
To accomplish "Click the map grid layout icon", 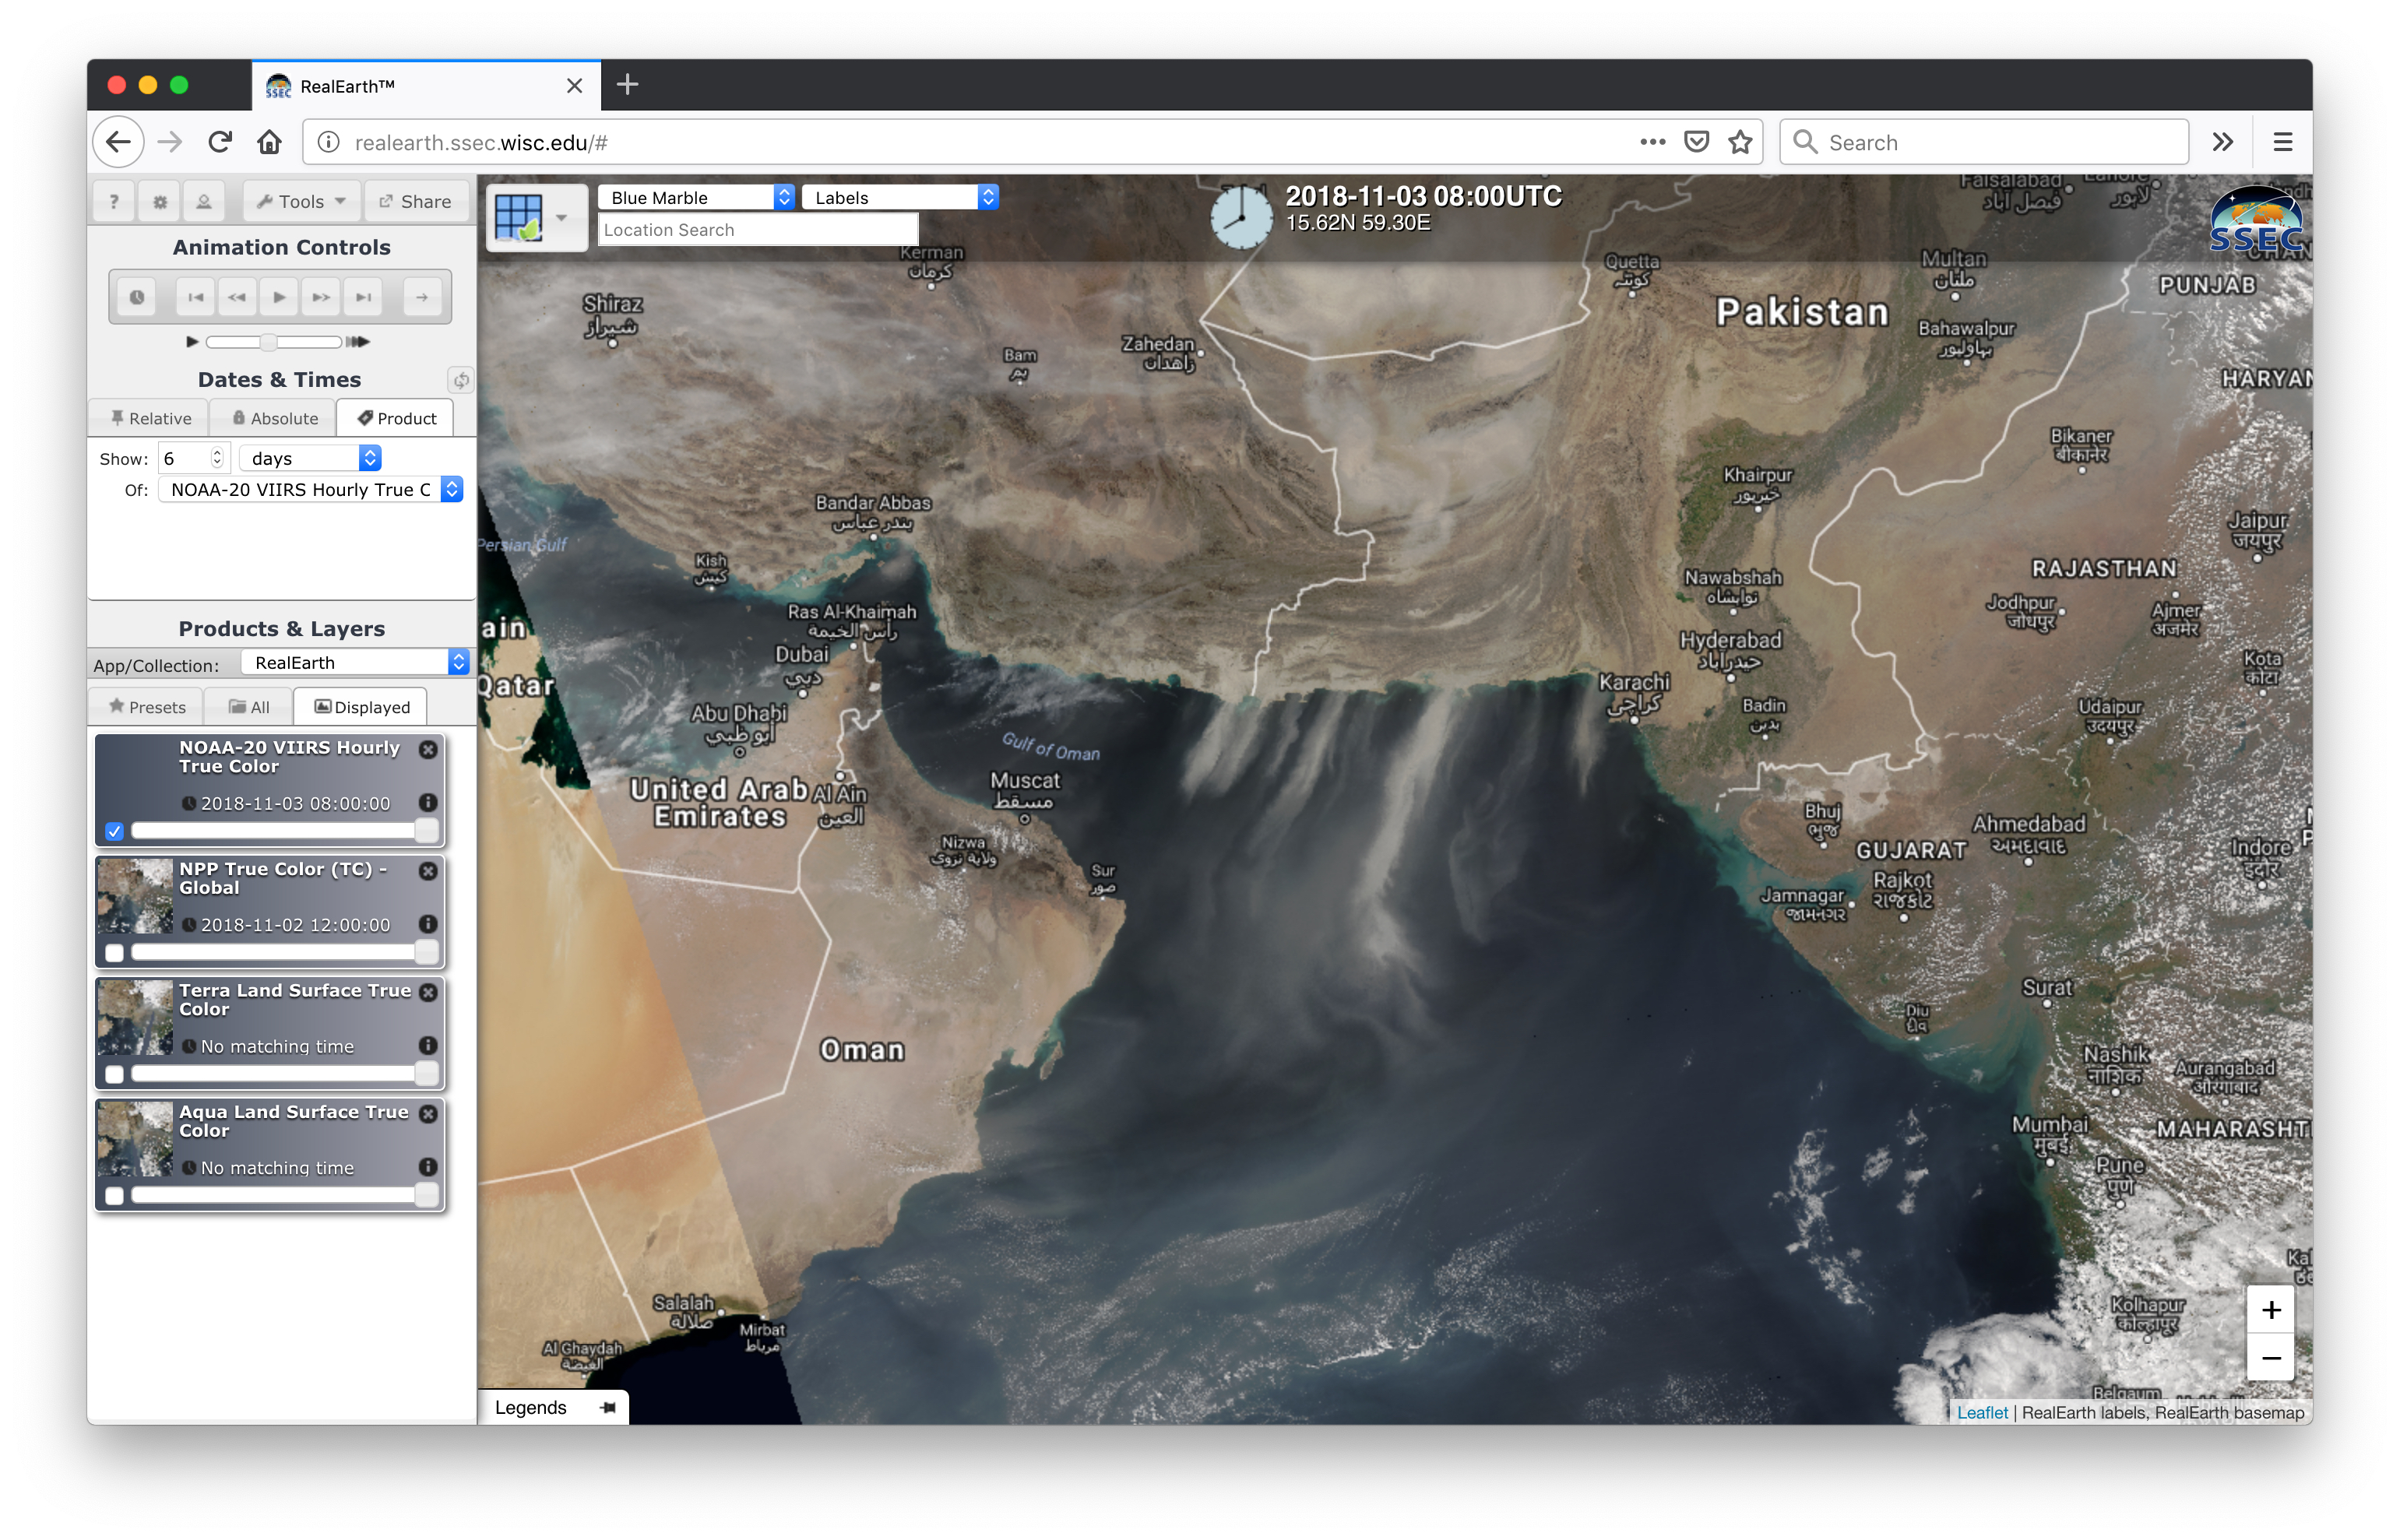I will point(518,217).
